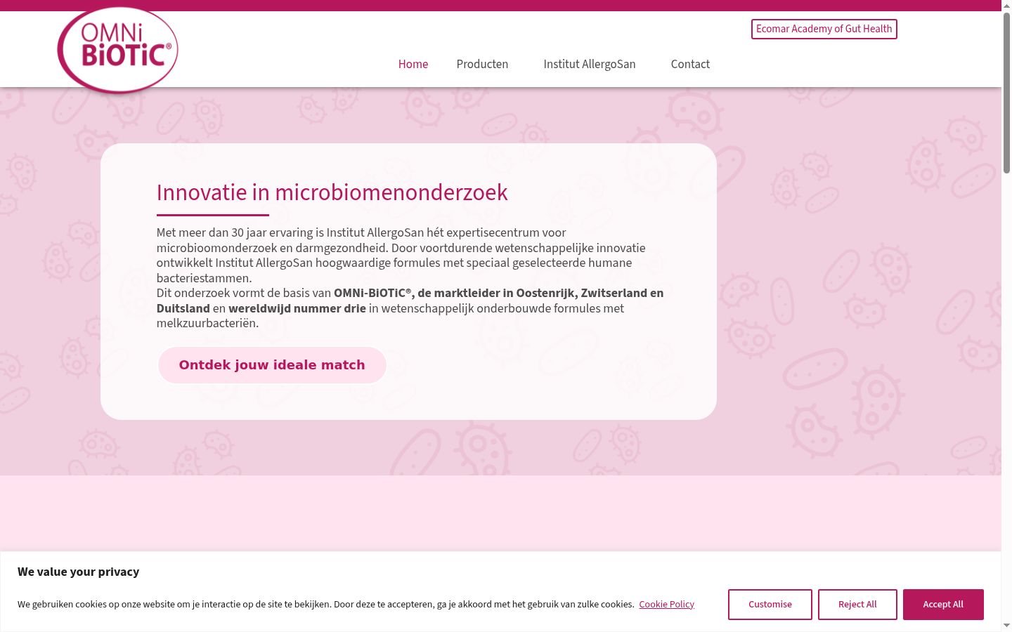Reject all cookies
The height and width of the screenshot is (632, 1012).
857,605
